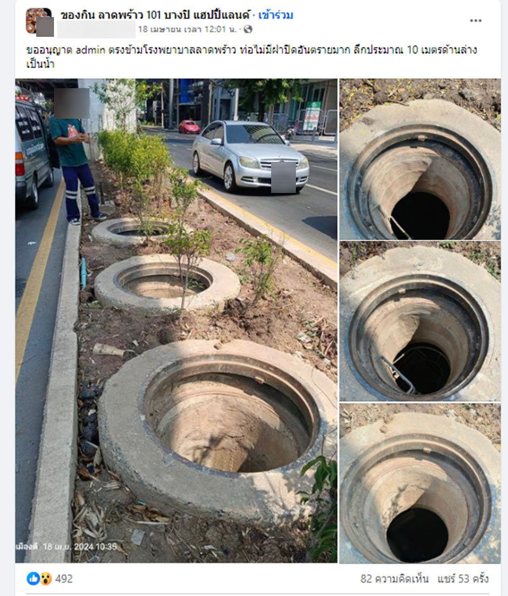Click the globe public audience icon
The image size is (508, 596).
pos(248,29)
